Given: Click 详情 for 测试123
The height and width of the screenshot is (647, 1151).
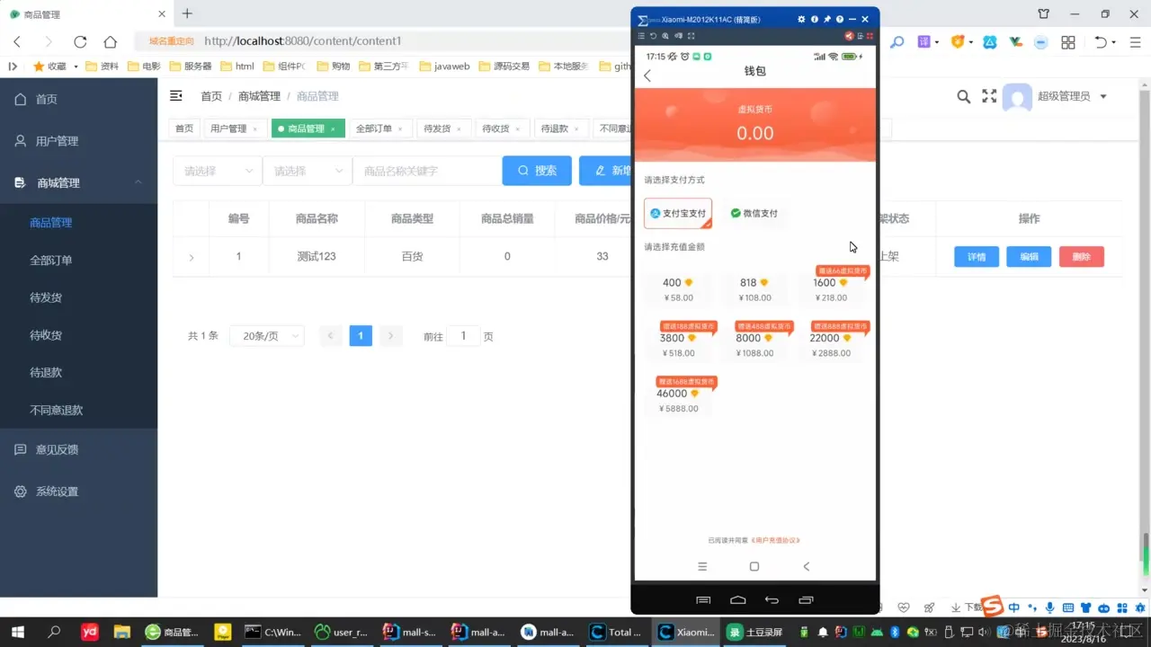Looking at the screenshot, I should point(977,257).
